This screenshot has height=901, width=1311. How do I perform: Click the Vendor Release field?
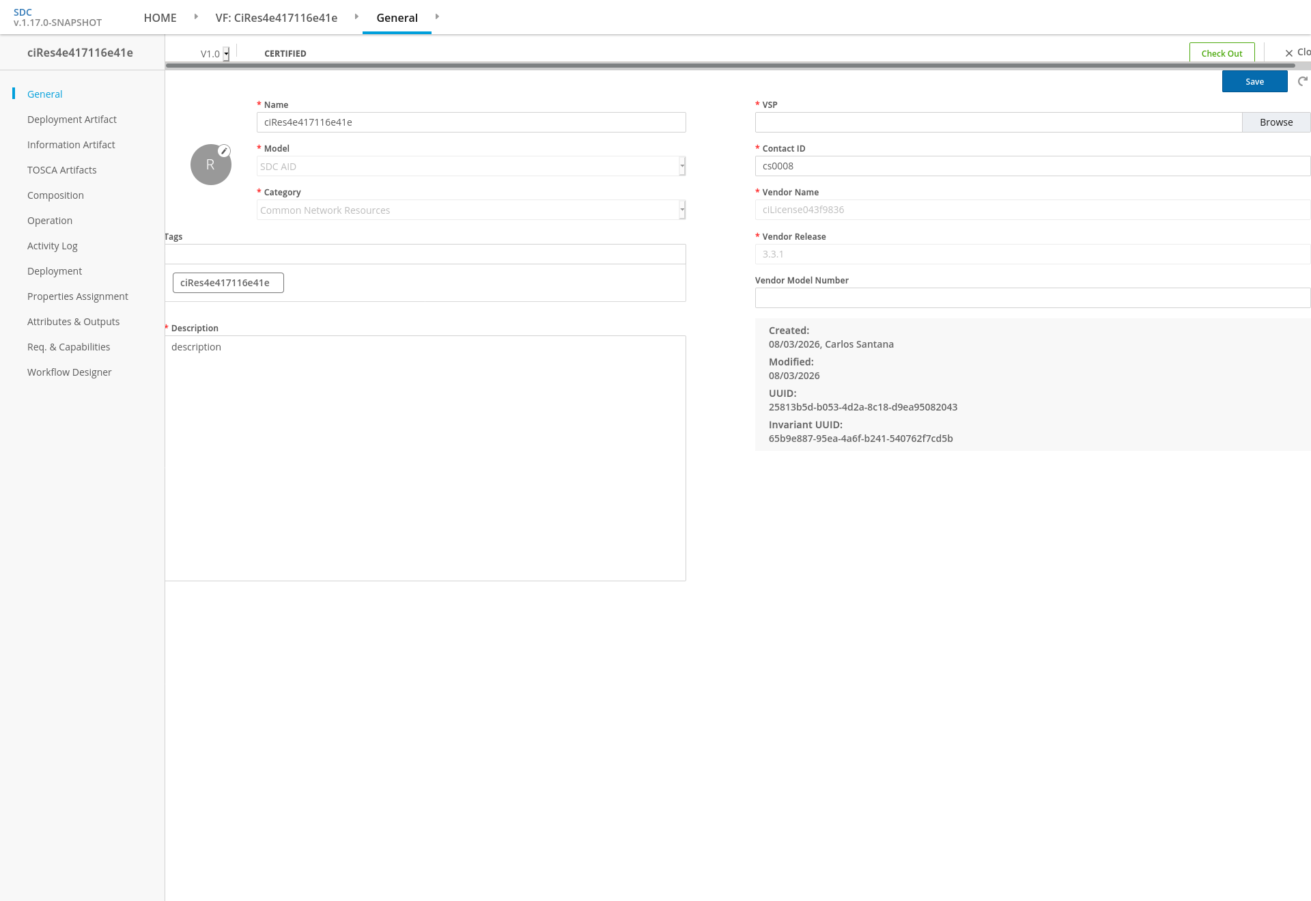pyautogui.click(x=1032, y=254)
